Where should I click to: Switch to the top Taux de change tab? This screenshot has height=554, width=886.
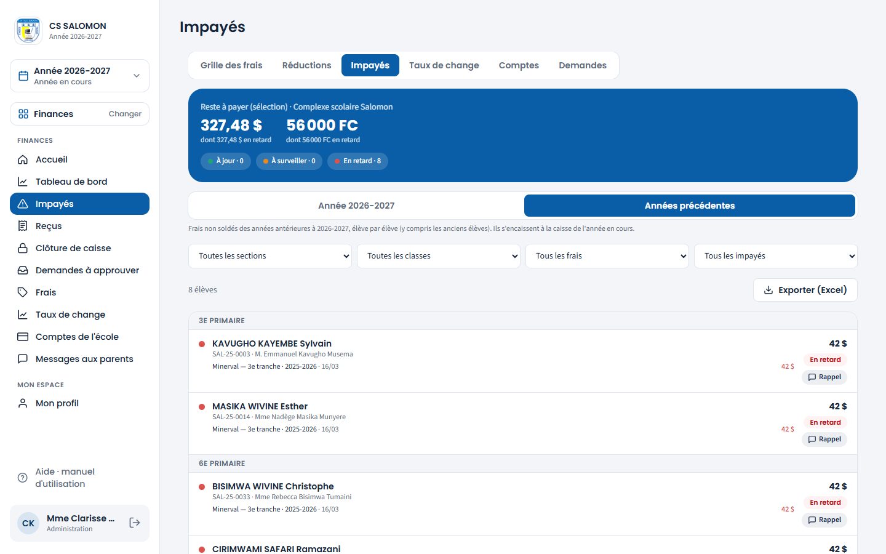pos(444,65)
